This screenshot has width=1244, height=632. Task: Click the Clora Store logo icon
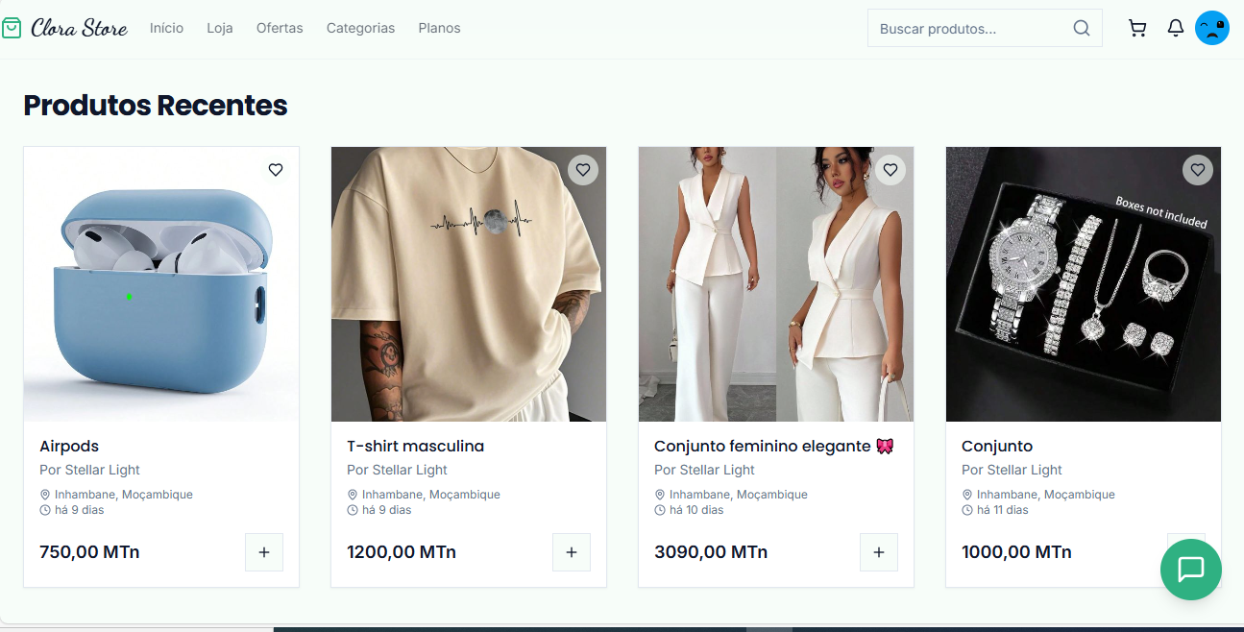12,27
